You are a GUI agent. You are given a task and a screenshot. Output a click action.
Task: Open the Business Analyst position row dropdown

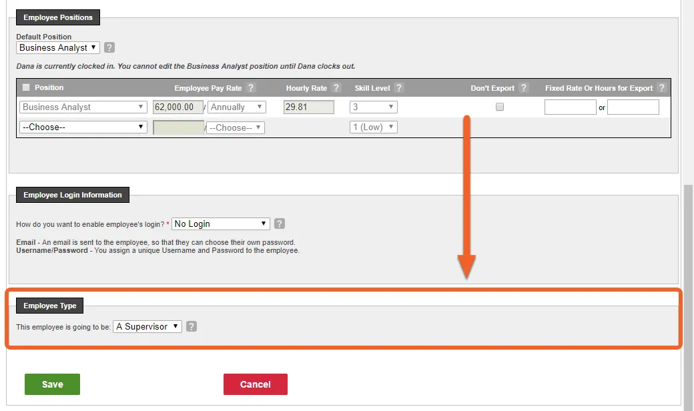tap(83, 107)
